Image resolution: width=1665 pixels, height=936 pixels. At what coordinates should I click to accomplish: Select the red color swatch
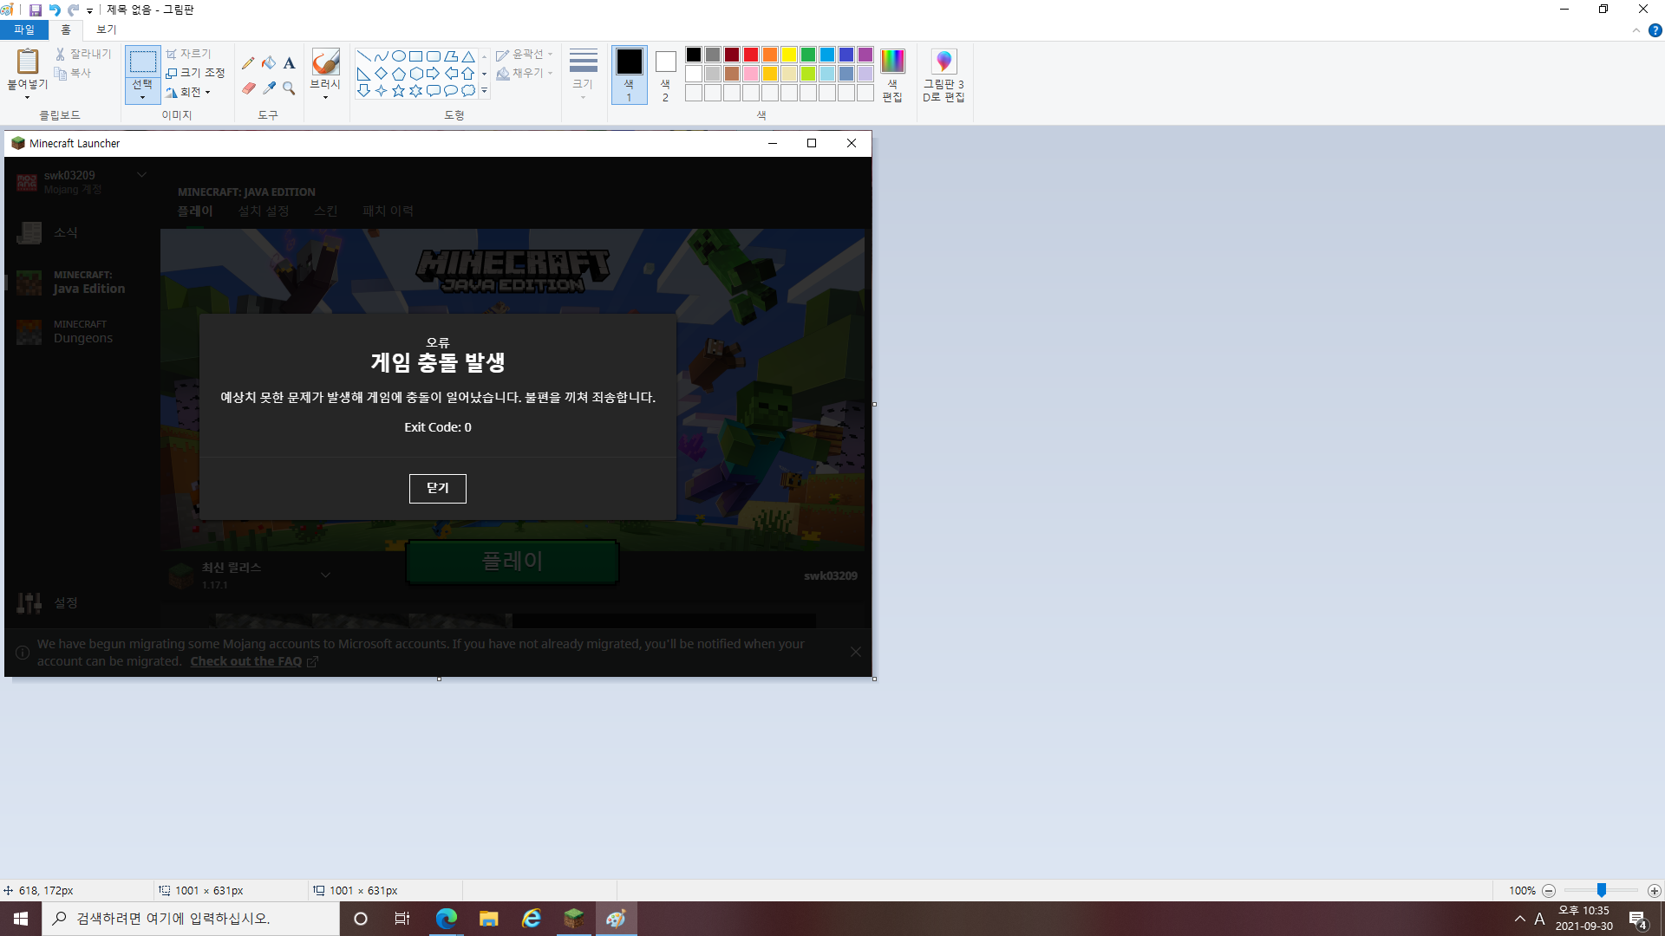[x=751, y=55]
